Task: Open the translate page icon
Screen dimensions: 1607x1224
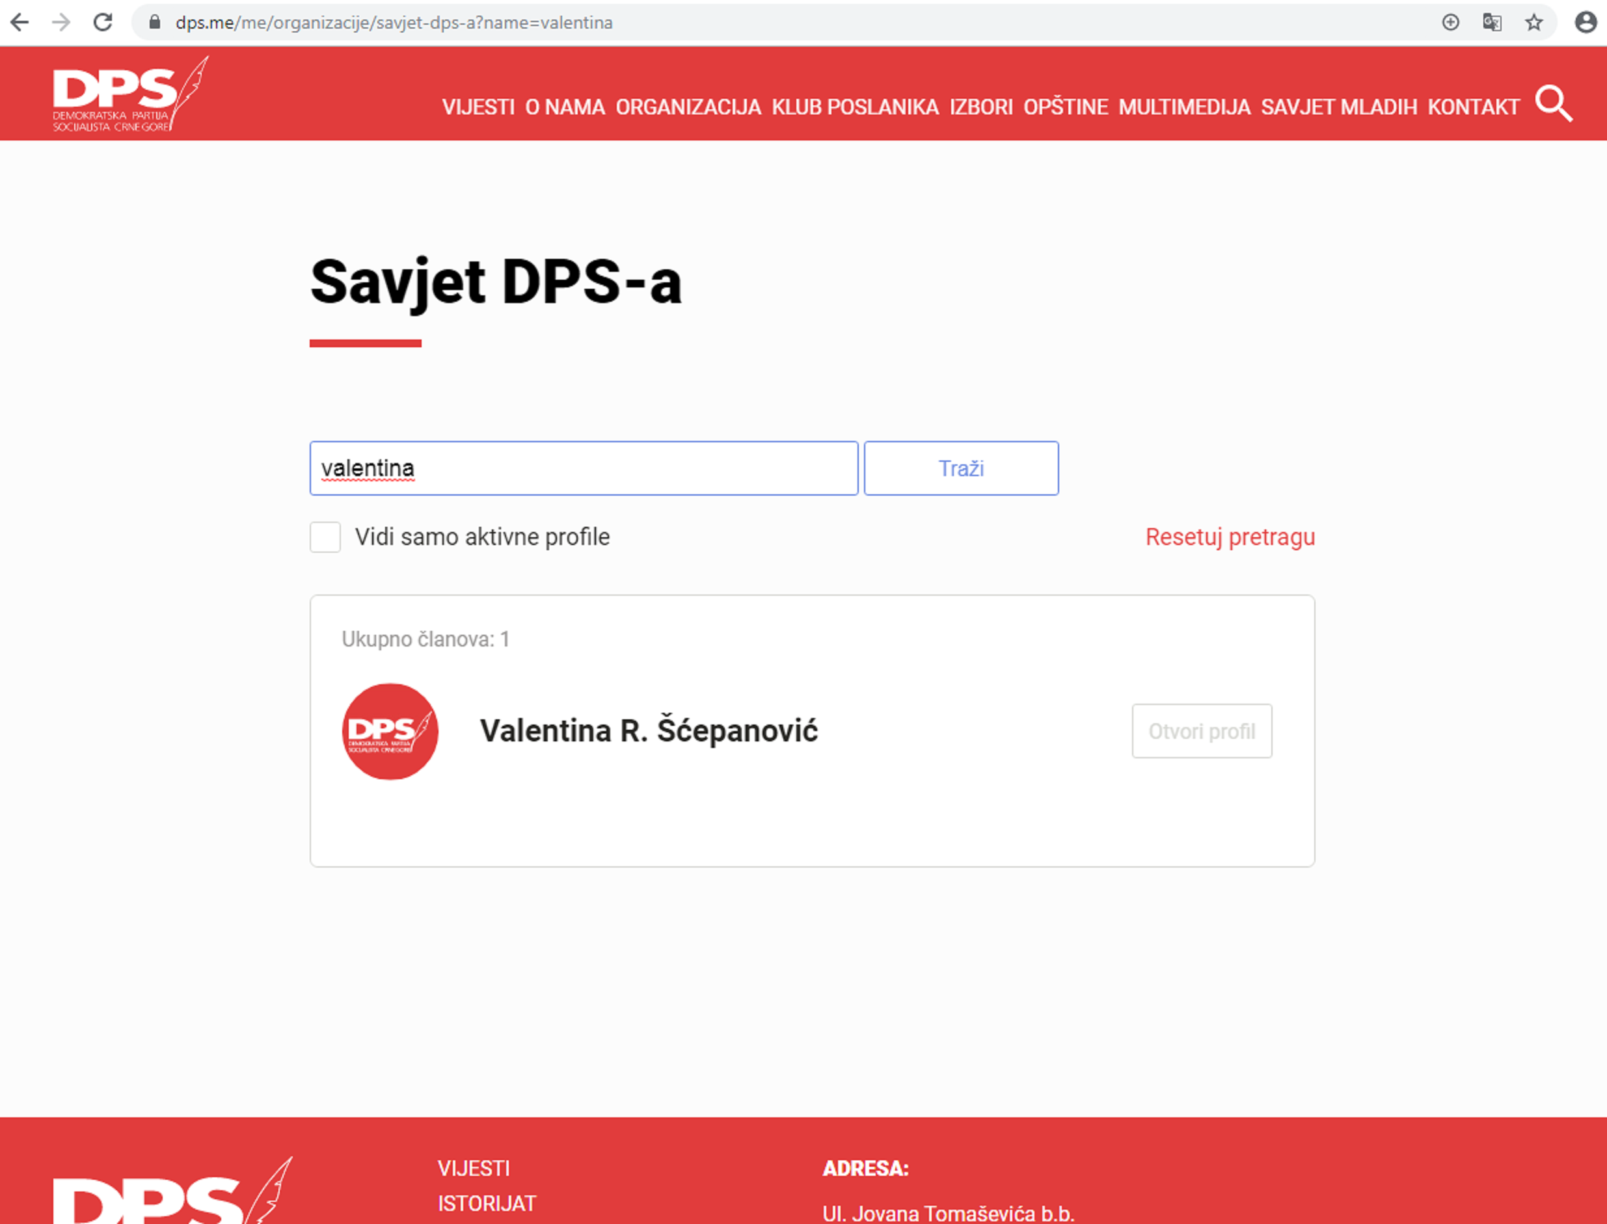Action: pyautogui.click(x=1492, y=23)
